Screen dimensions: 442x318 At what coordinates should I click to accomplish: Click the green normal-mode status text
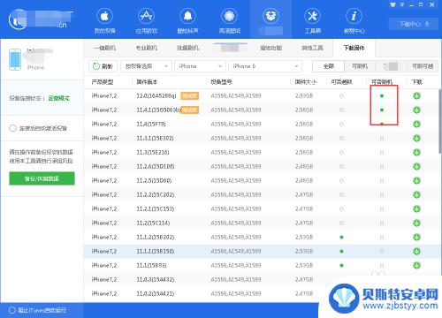[x=59, y=98]
